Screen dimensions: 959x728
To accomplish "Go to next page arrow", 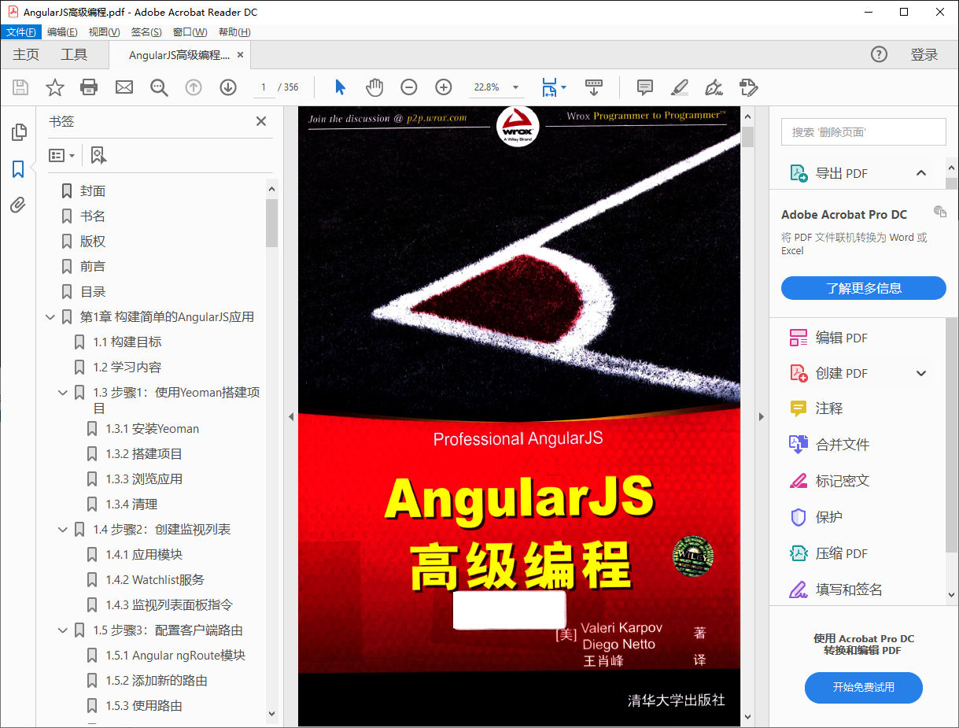I will 228,87.
